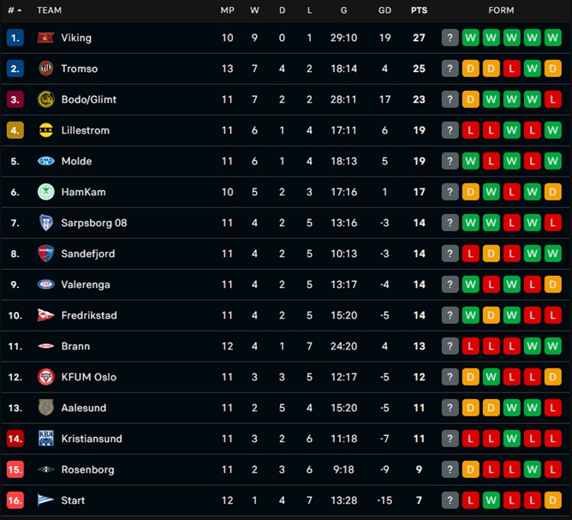Click the FORM column header

click(501, 10)
